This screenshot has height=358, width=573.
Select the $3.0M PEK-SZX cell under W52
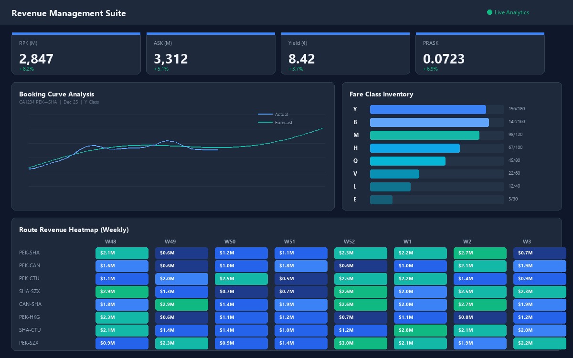coord(361,343)
